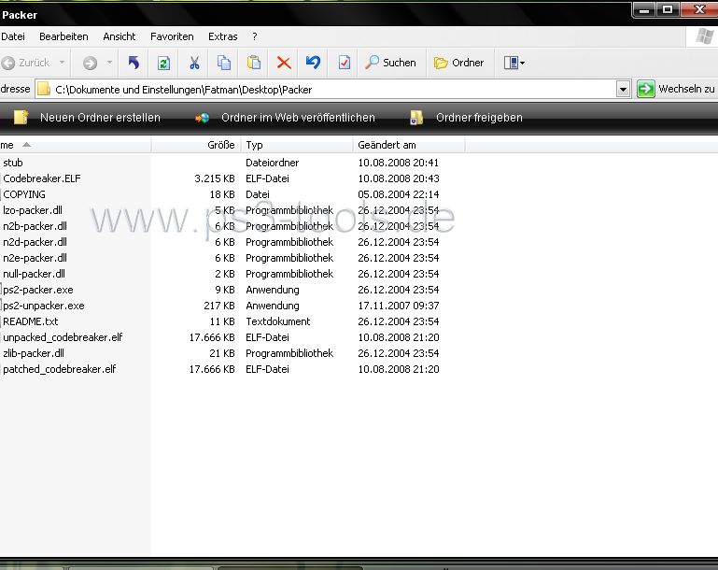Sort by the Typ column header

297,145
